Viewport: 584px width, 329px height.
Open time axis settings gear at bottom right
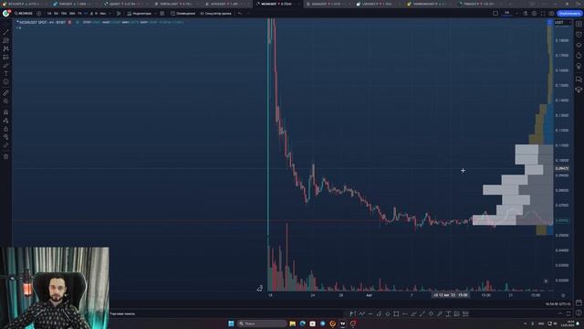click(563, 295)
